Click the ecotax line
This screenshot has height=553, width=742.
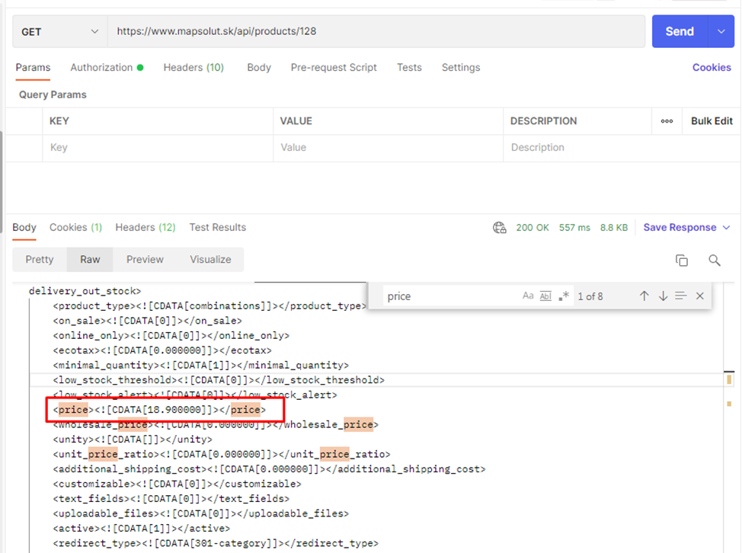pos(162,350)
